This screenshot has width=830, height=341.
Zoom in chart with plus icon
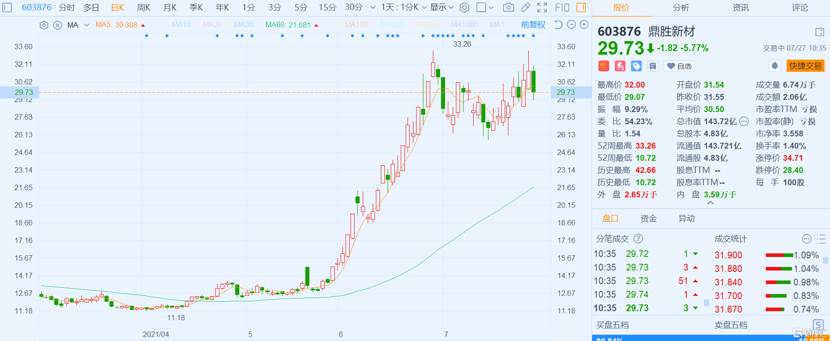(584, 25)
